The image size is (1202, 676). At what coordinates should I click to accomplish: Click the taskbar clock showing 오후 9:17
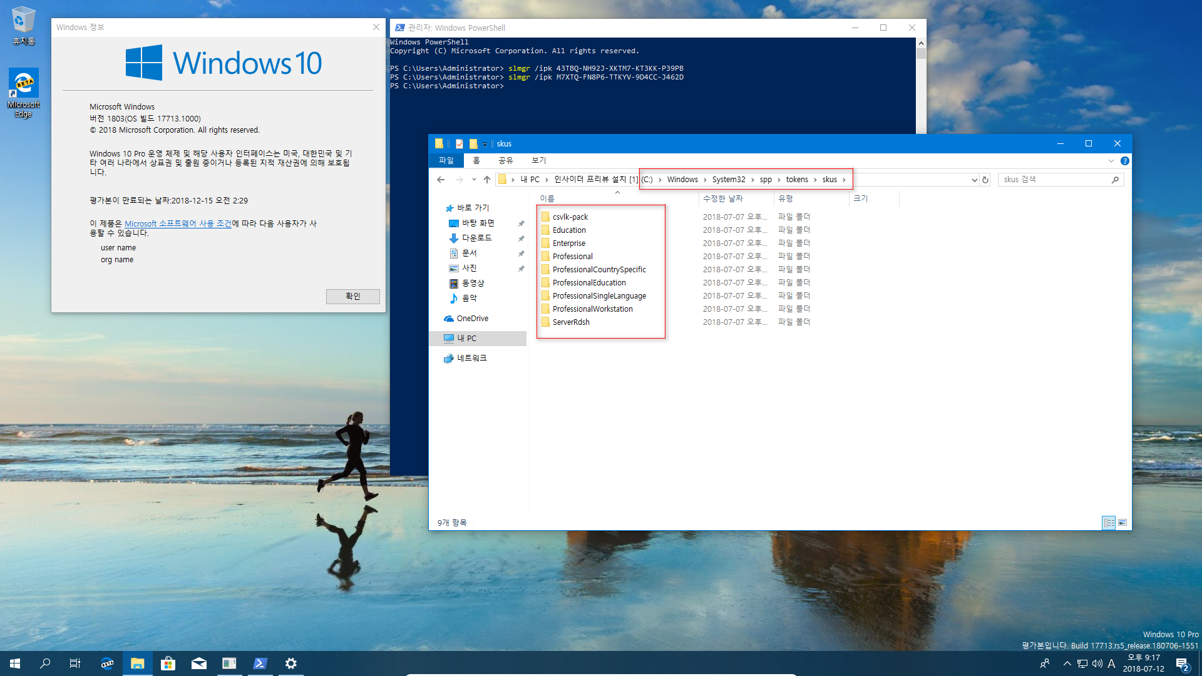(1144, 663)
